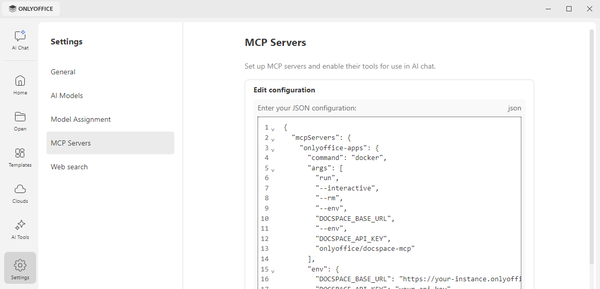Open the AI Tools sidebar icon
The height and width of the screenshot is (289, 600).
20,230
